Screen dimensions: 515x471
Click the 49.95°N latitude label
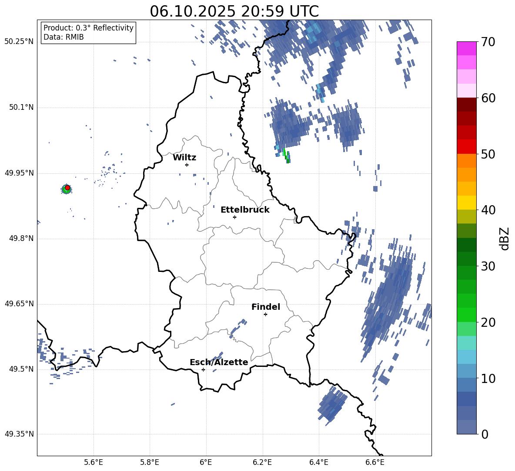(19, 173)
